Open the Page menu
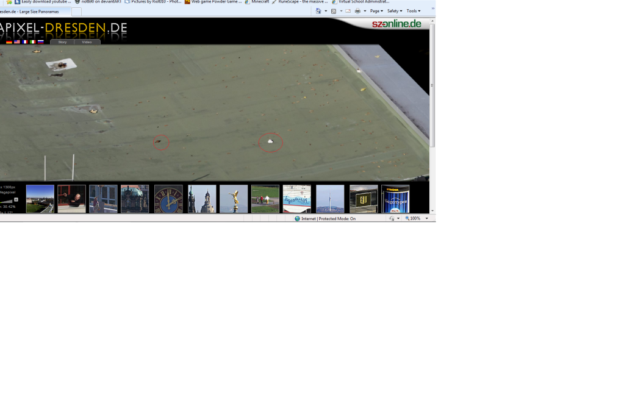 [376, 11]
